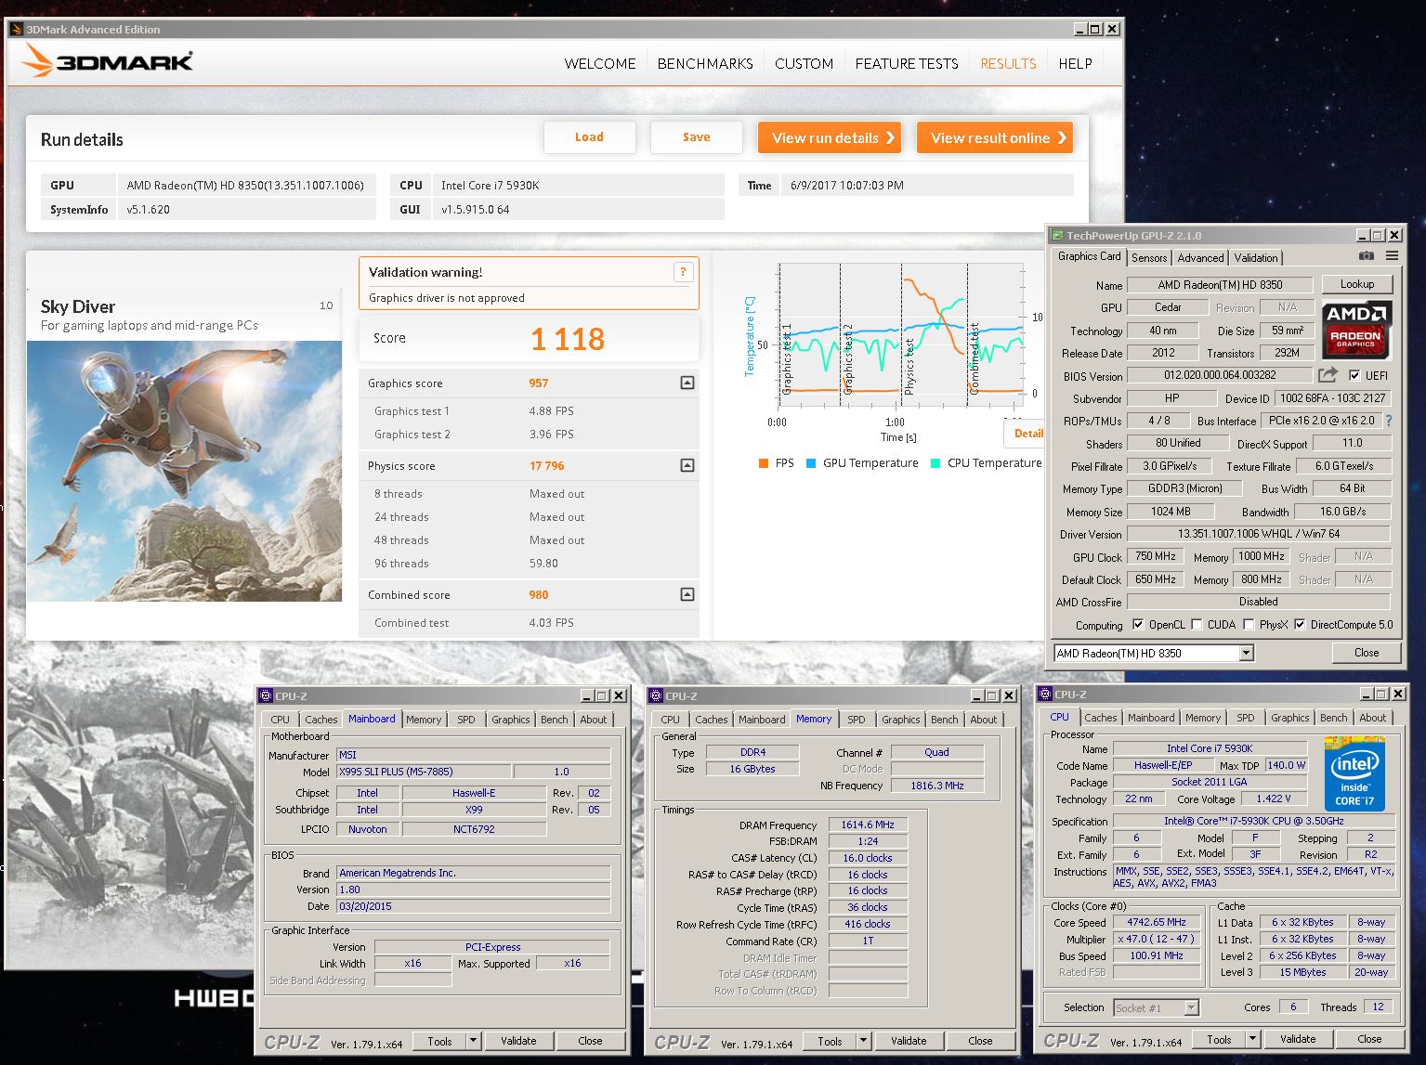Click Validate in the Memory CPU-Z window

(x=909, y=1041)
